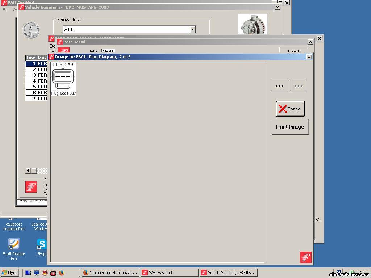Click the Vehicle Summary title bar icon

click(22, 7)
